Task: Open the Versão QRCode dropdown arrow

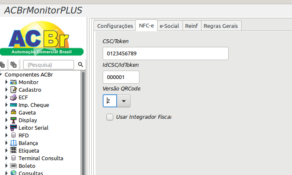Action: pyautogui.click(x=124, y=101)
